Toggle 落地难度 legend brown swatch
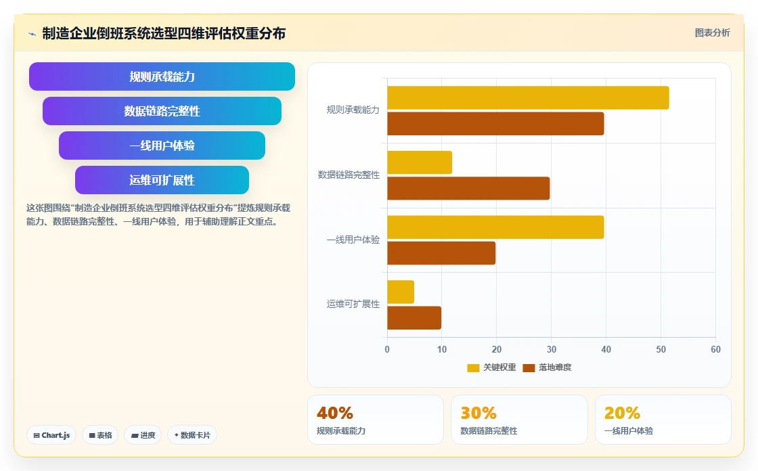 (529, 368)
